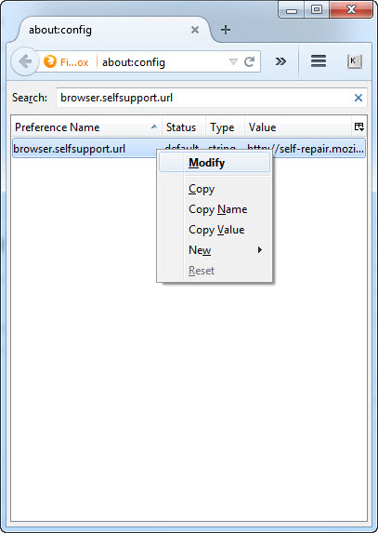
Task: Open the address bar history dropdown arrow
Action: tap(233, 62)
